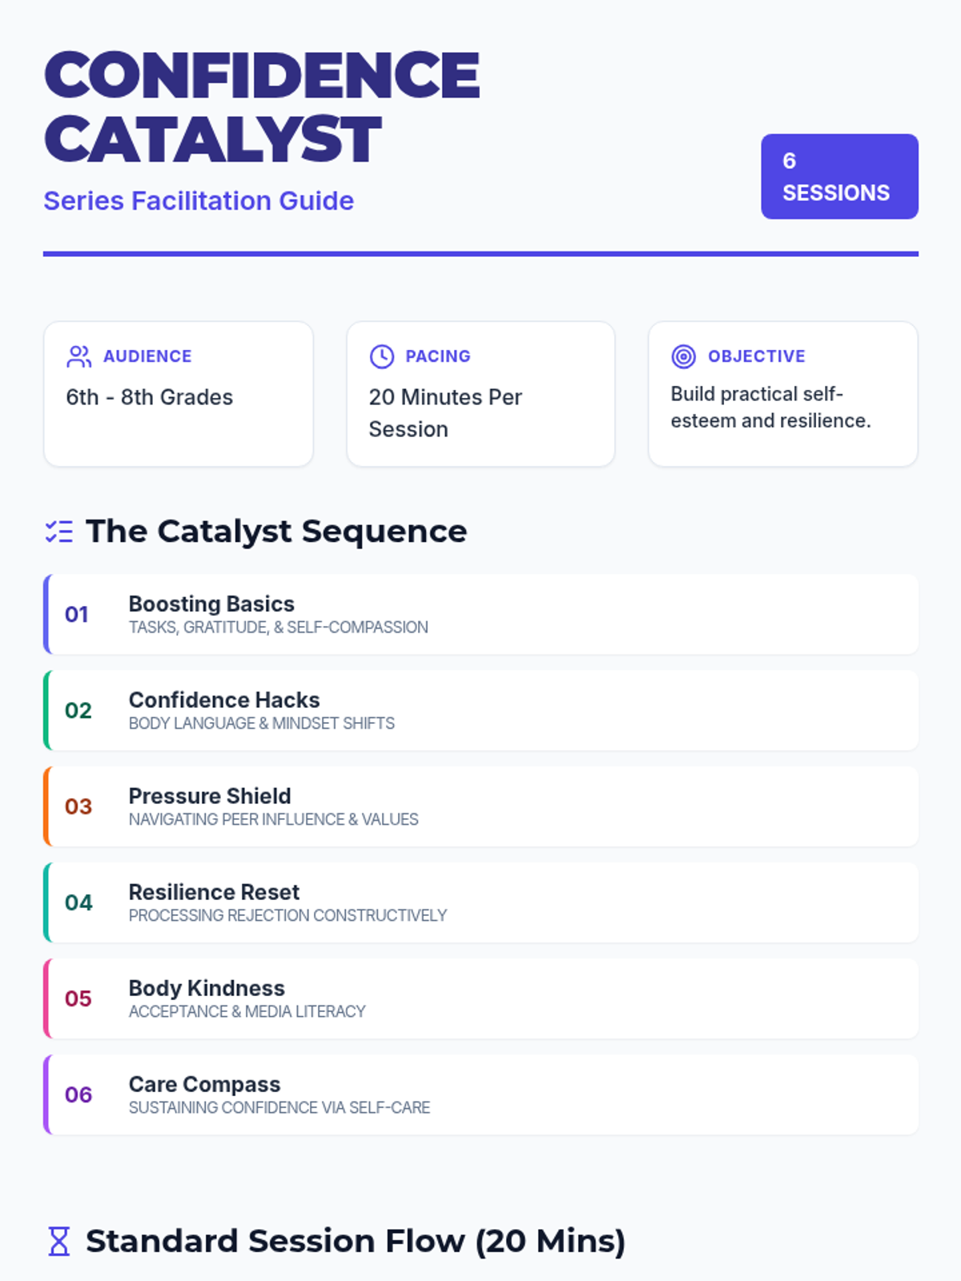The image size is (961, 1281).
Task: Click the pacing clock icon
Action: pyautogui.click(x=382, y=356)
